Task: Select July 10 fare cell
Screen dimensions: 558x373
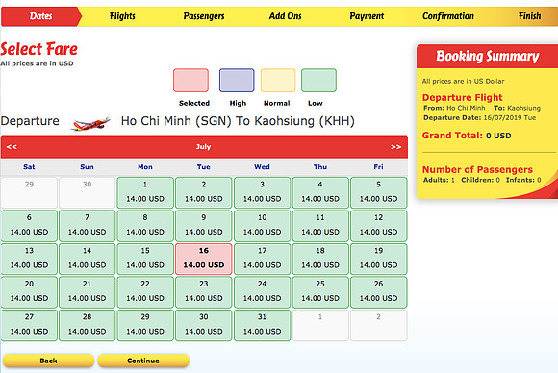Action: coord(262,226)
